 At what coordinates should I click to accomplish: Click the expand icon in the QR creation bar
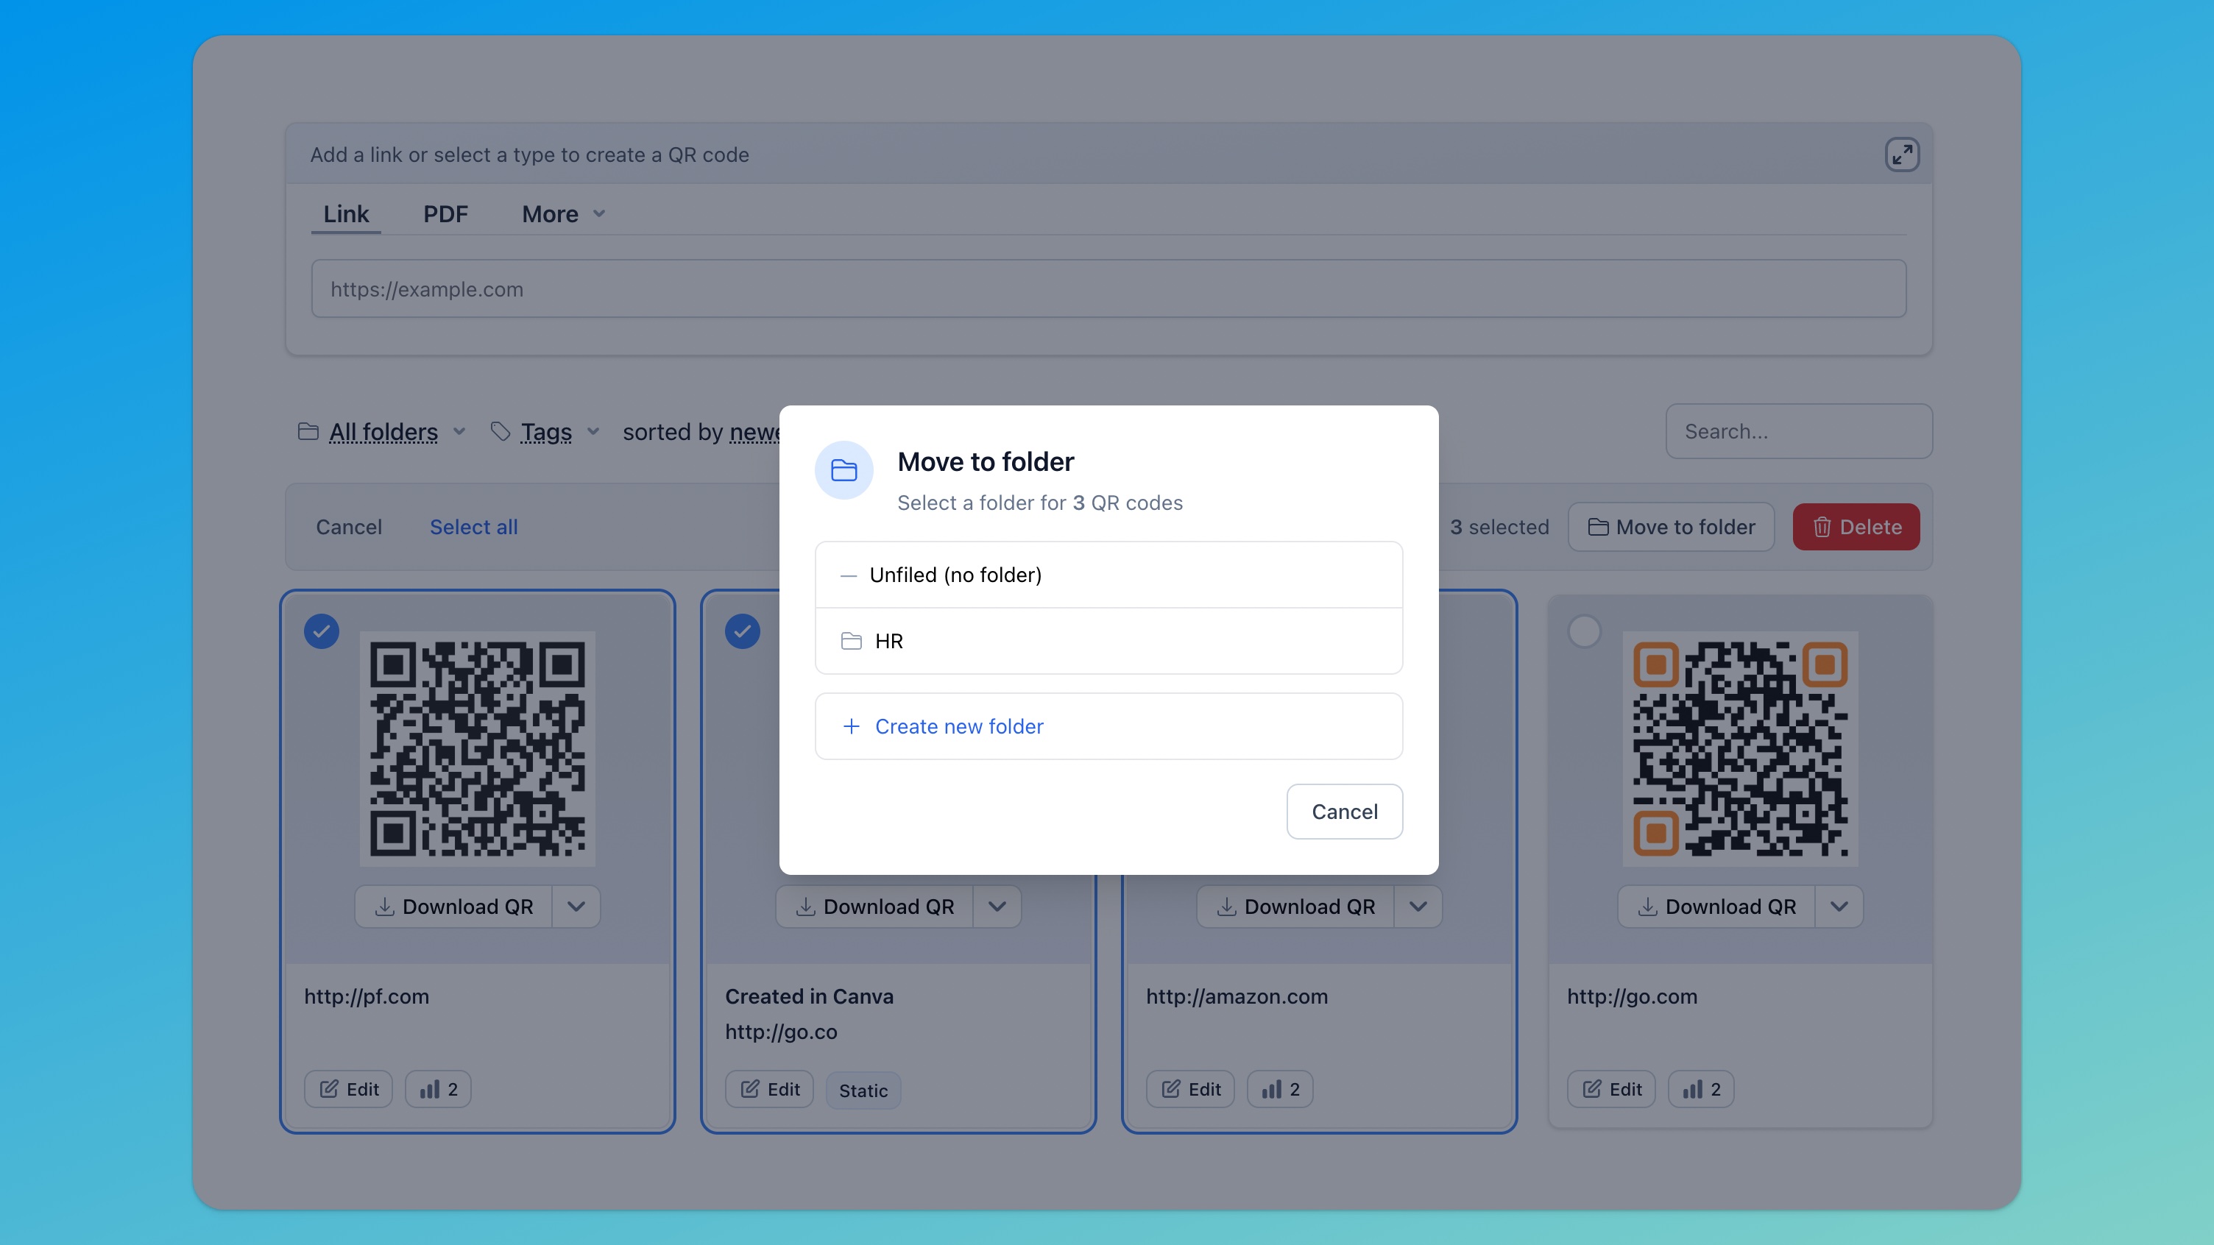tap(1901, 155)
